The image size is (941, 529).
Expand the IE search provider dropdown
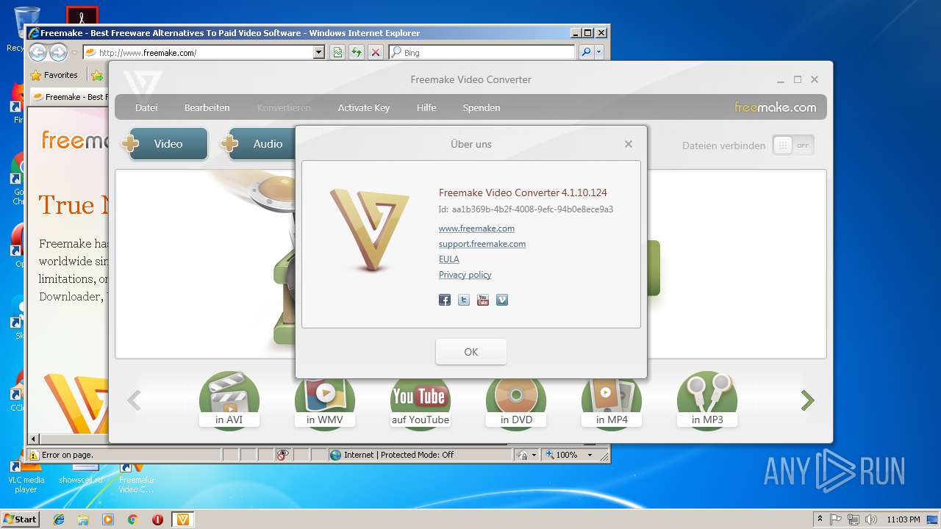(x=599, y=52)
